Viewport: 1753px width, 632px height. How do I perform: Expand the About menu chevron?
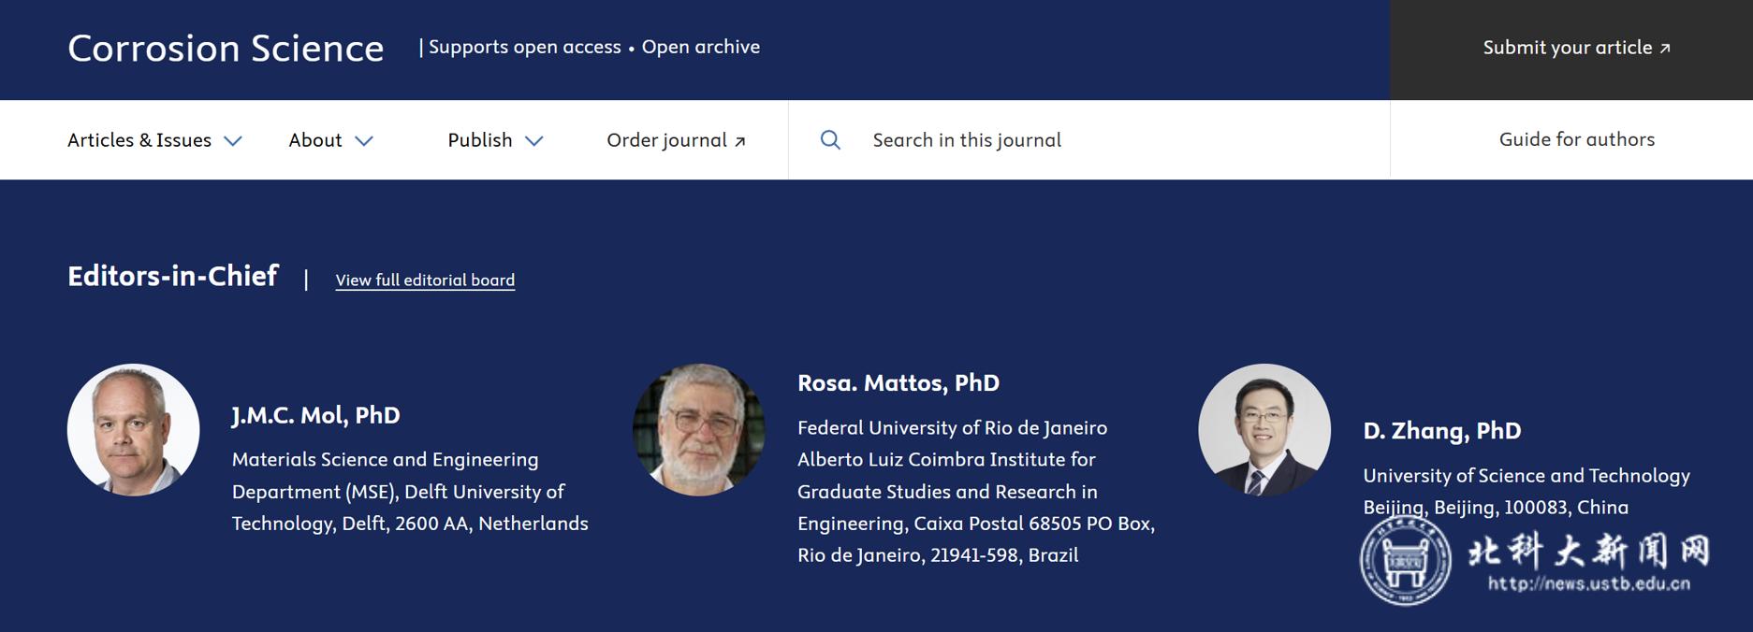click(x=364, y=141)
